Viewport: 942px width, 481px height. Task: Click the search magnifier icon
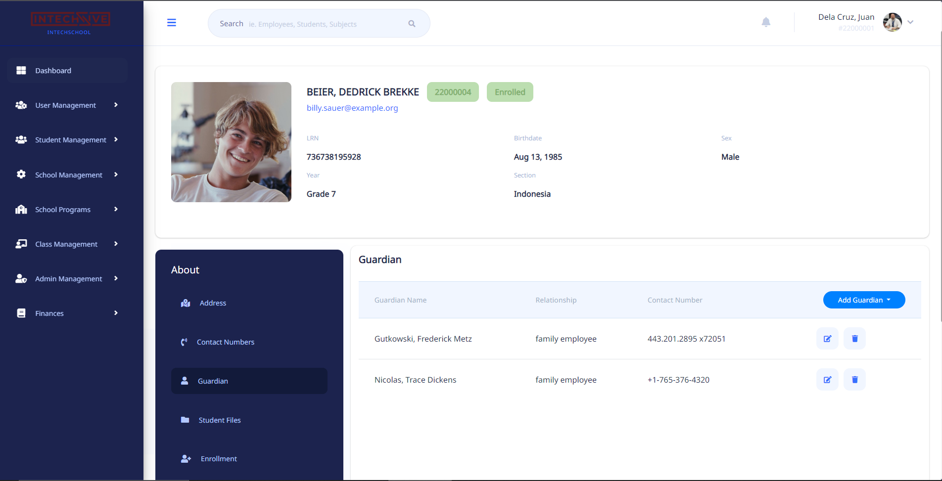tap(412, 24)
